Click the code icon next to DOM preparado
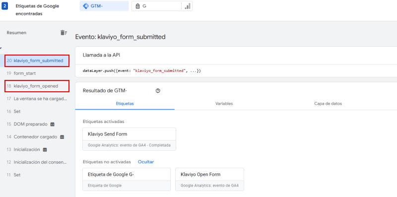The image size is (397, 197). click(x=53, y=125)
